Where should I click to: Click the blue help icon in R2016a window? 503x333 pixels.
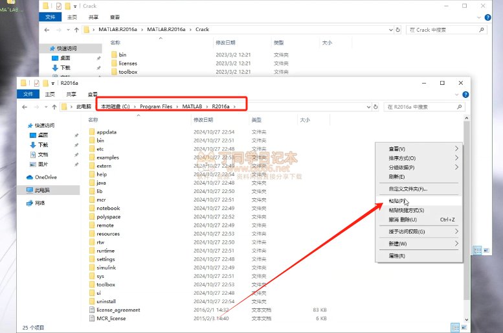click(x=465, y=94)
